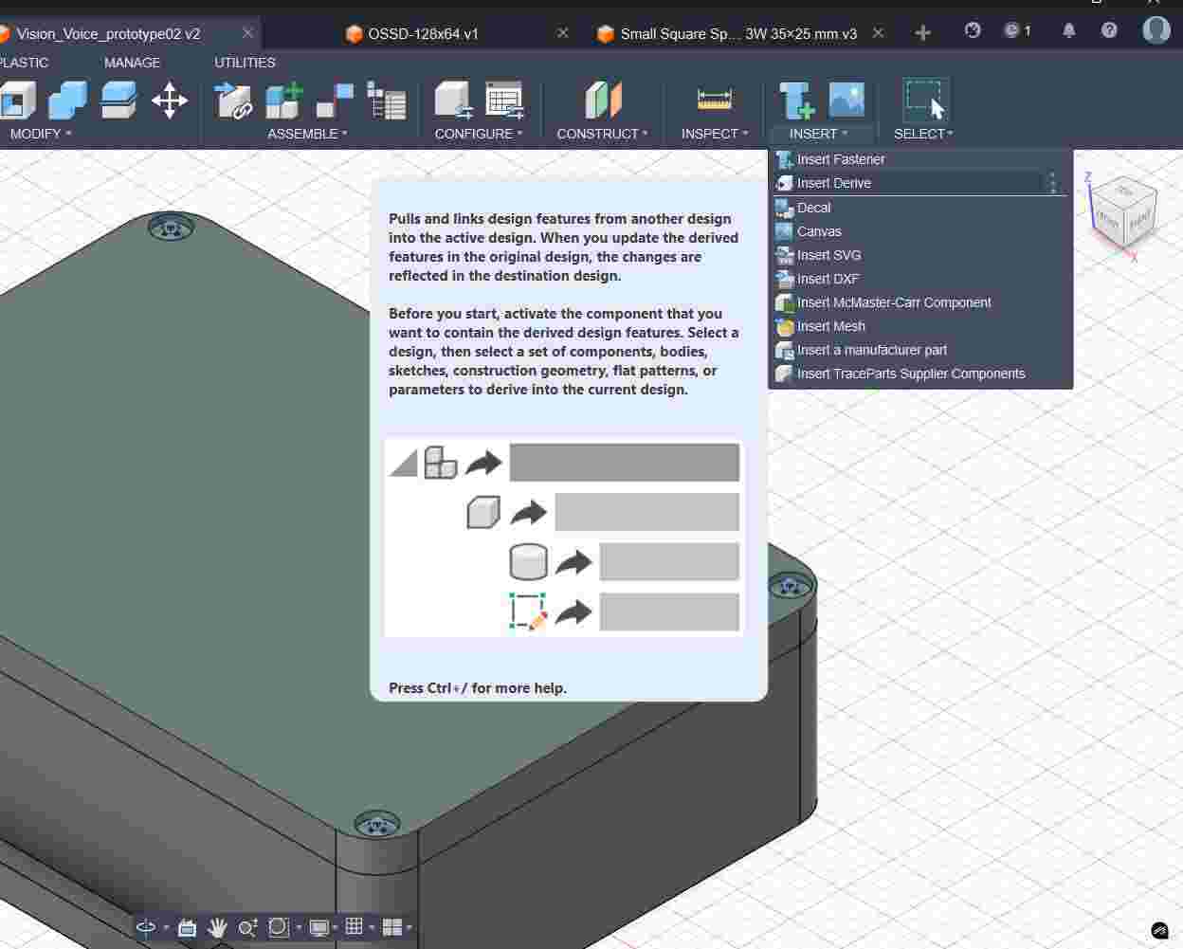Viewport: 1183px width, 949px height.
Task: Choose Insert SVG menu entry
Action: click(919, 255)
